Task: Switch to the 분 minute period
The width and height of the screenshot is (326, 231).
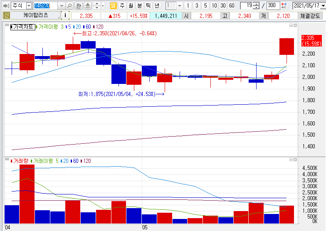Action: point(140,6)
